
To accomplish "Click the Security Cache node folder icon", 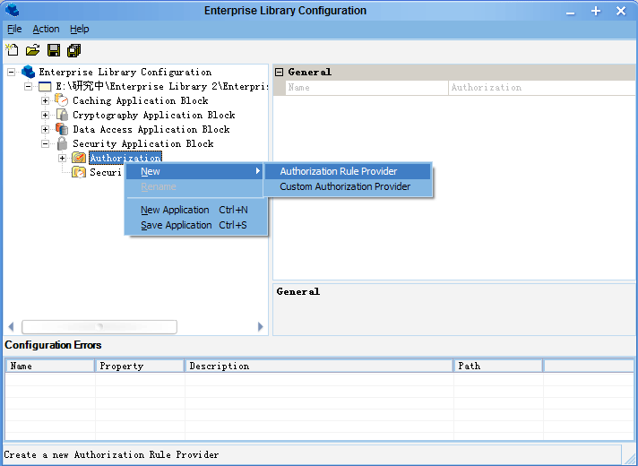I will pos(79,172).
